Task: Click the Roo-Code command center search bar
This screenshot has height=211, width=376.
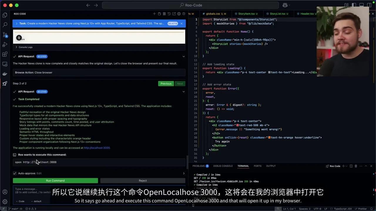Action: pos(191,5)
